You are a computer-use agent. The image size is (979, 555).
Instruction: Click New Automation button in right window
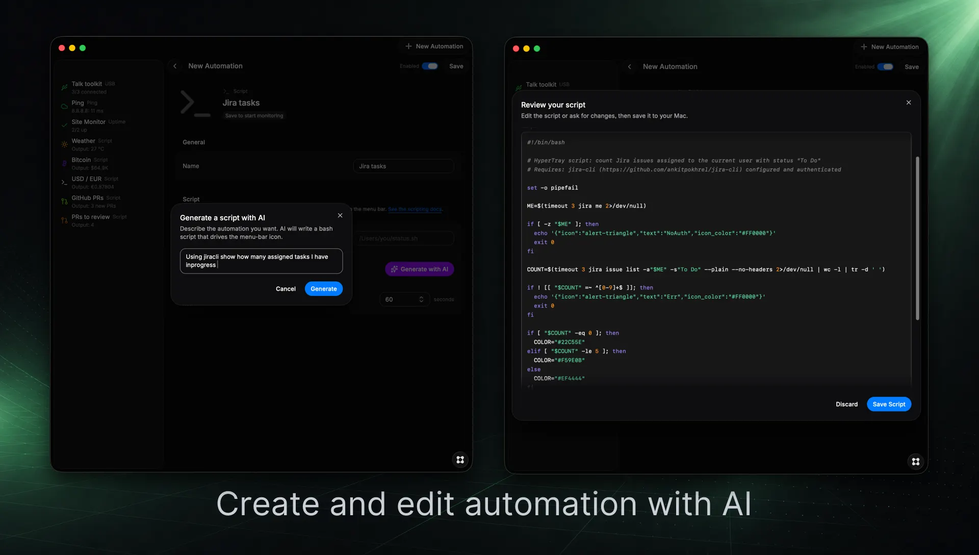[890, 47]
